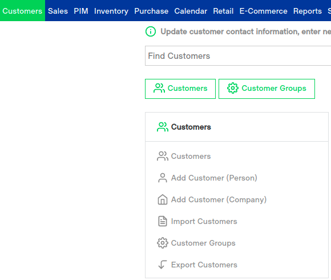Image resolution: width=331 pixels, height=280 pixels.
Task: Click the green-outlined Customer Groups button
Action: coord(267,89)
